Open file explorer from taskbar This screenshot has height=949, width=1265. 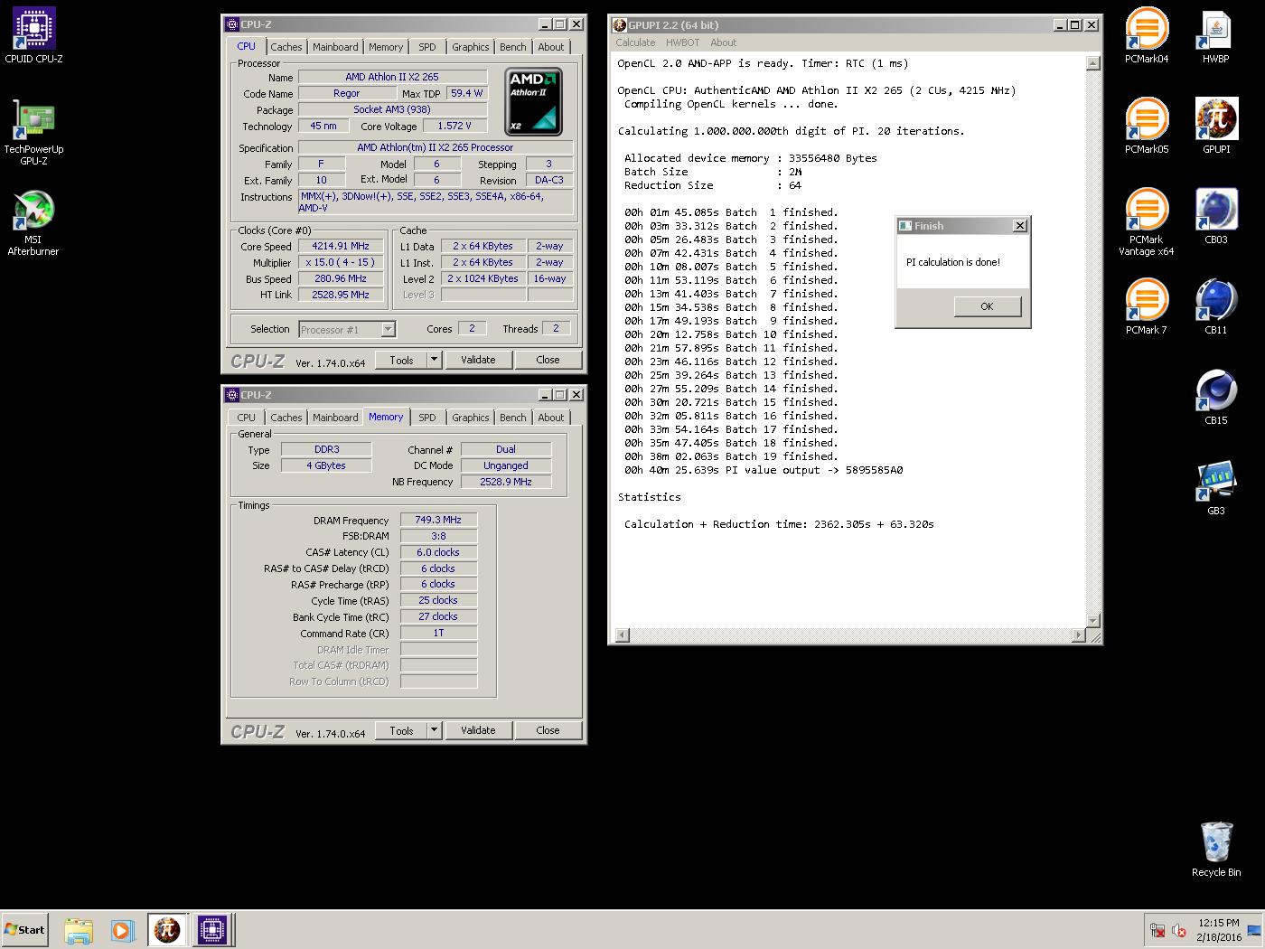(79, 930)
